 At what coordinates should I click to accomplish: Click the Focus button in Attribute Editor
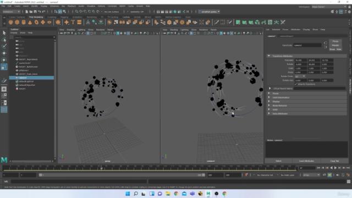pyautogui.click(x=335, y=41)
